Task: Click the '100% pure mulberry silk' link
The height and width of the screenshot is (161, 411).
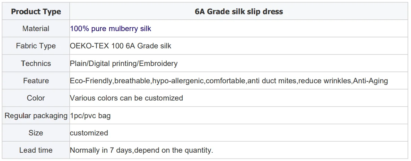Action: (x=111, y=29)
